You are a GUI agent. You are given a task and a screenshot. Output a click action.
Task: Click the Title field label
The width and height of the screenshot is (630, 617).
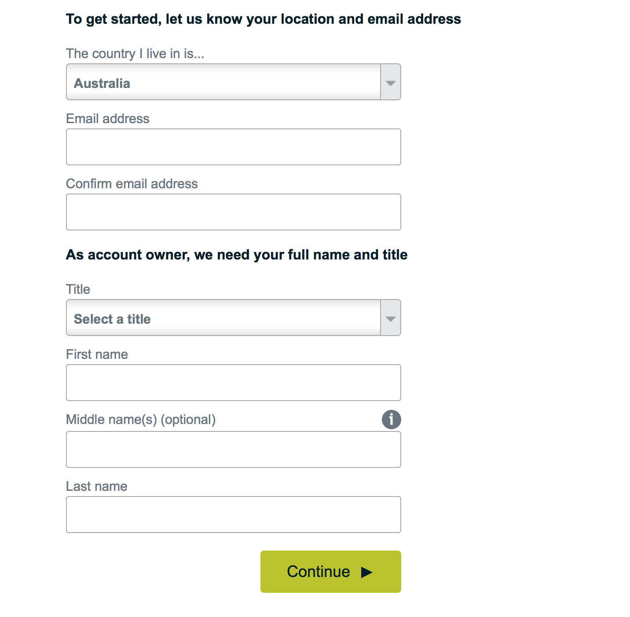(x=78, y=289)
